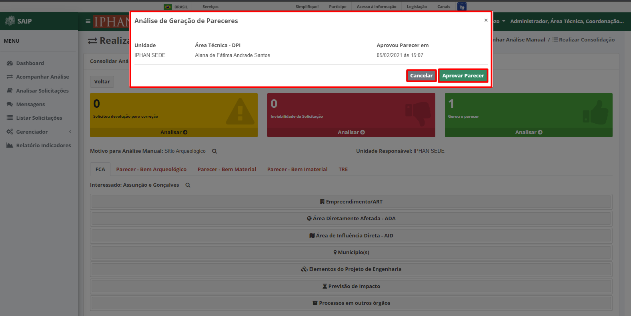Expand the Município(s) section

click(x=351, y=252)
